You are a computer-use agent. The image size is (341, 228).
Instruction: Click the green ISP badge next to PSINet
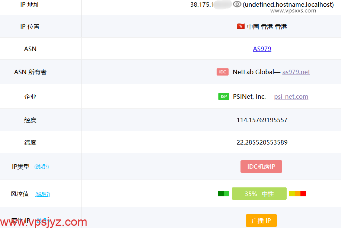tap(224, 96)
